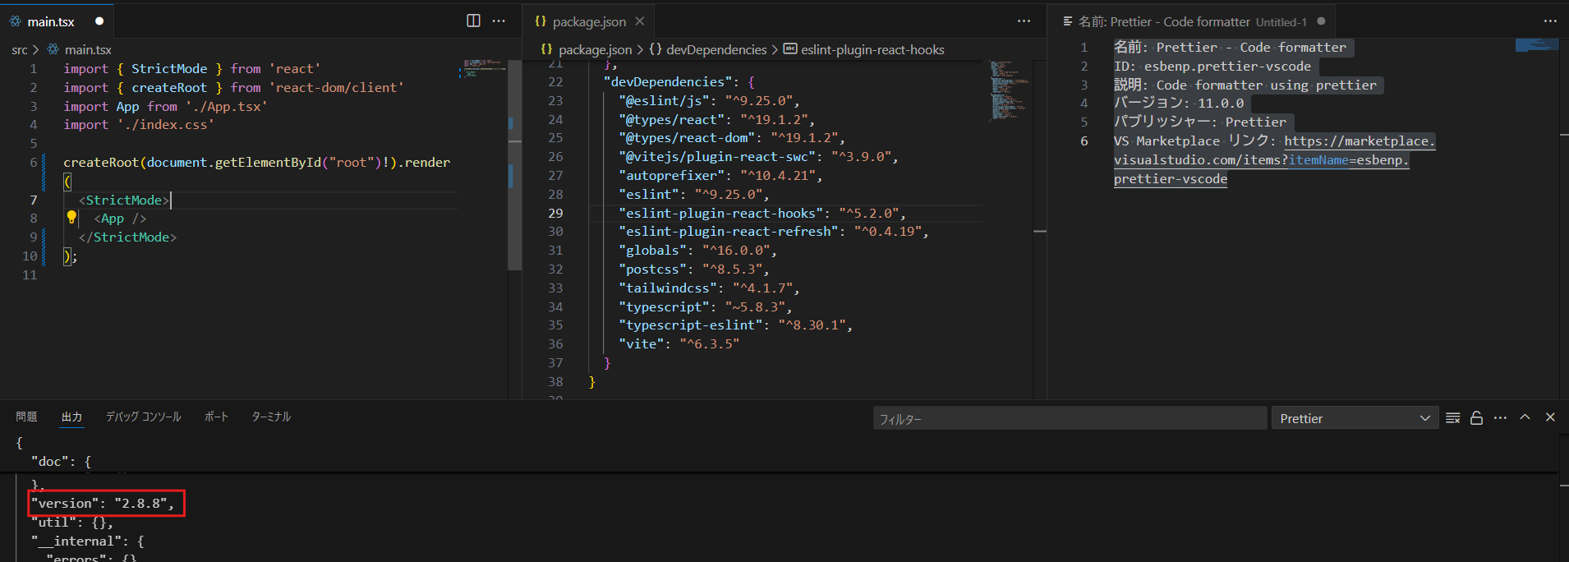
Task: Click the lightbulb code action icon
Action: point(71,218)
